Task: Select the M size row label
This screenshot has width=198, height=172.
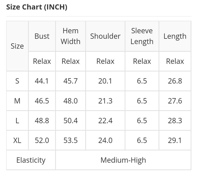Action: (17, 101)
